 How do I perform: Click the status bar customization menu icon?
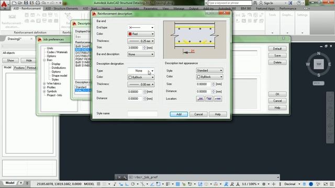tap(331, 184)
